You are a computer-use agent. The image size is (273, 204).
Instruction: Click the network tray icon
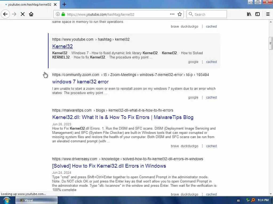248,200
